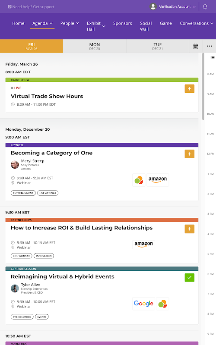Jump to 12 PM on the timeline

click(210, 154)
